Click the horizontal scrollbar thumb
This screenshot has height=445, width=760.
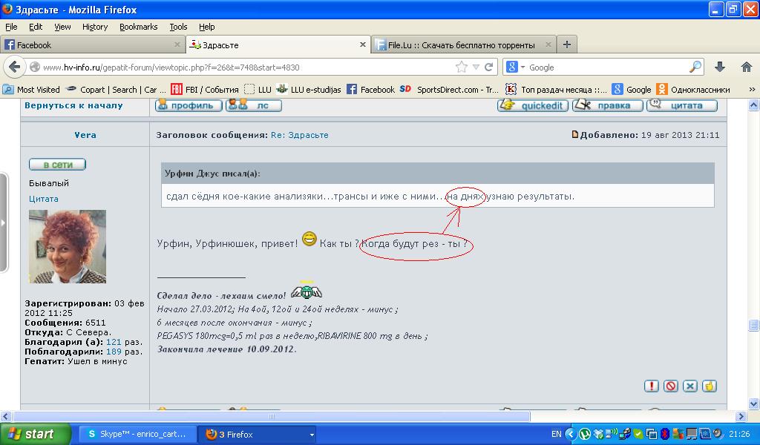tap(272, 416)
